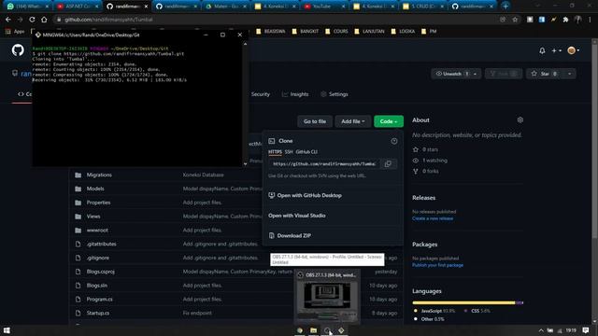The width and height of the screenshot is (598, 336).
Task: Open the BEASISWA bookmark folder
Action: tap(271, 31)
